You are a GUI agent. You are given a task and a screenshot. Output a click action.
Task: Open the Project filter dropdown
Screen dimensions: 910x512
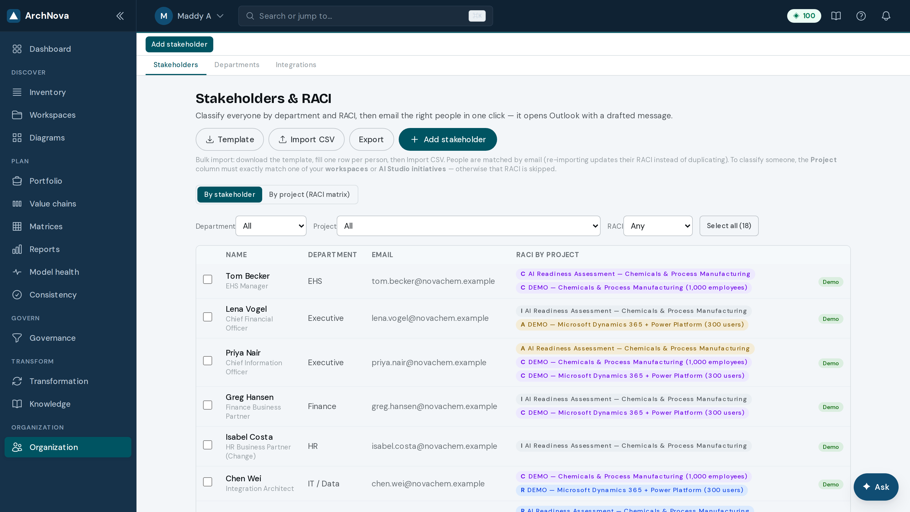coord(468,226)
